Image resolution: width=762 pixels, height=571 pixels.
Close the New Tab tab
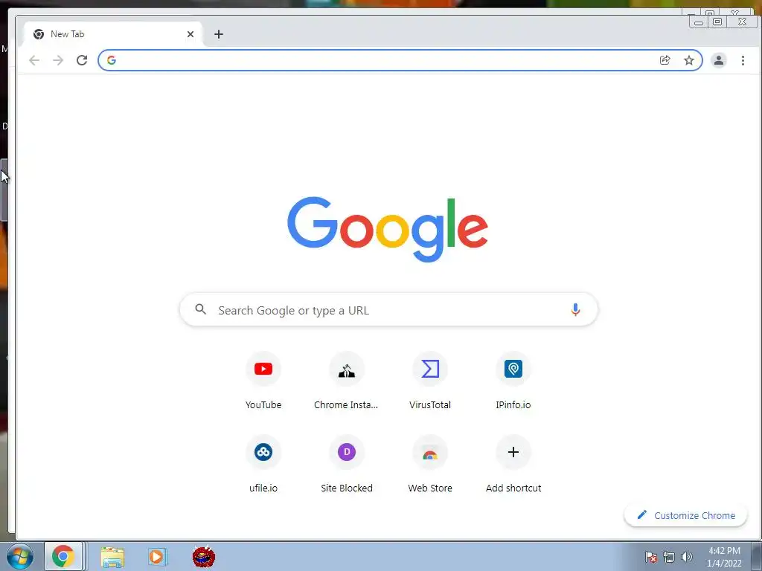pyautogui.click(x=190, y=34)
